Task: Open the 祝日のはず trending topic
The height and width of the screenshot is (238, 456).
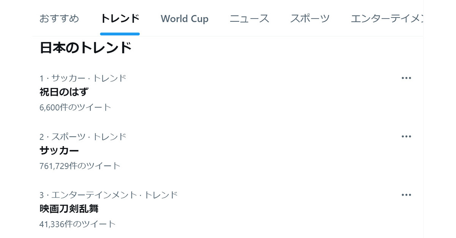Action: click(x=64, y=92)
